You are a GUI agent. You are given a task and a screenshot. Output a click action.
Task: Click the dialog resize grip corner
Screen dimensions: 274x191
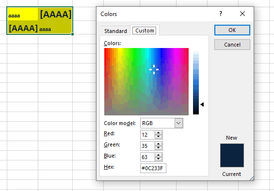pyautogui.click(x=252, y=178)
